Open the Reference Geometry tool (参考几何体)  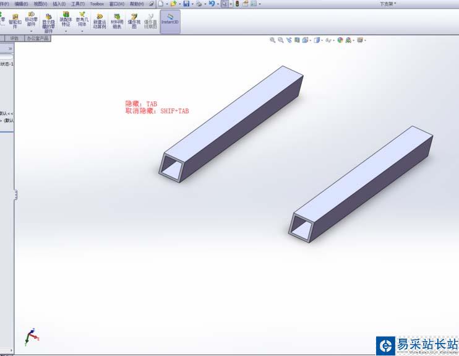coord(82,19)
